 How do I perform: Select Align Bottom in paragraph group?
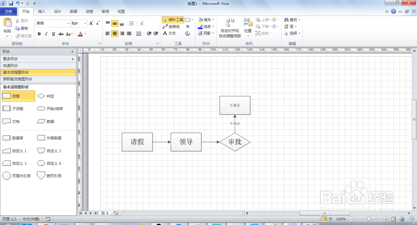pos(122,23)
